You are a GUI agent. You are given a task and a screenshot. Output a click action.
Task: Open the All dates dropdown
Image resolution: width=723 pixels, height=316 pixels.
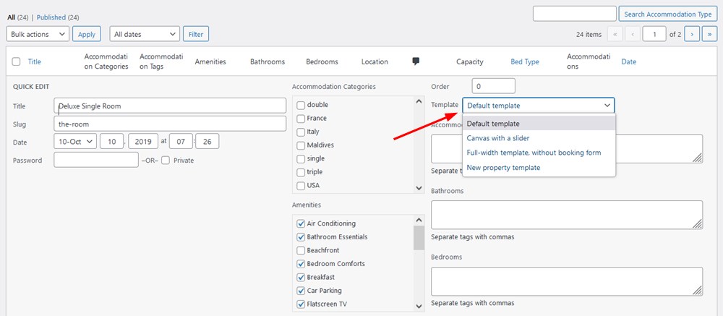click(145, 34)
